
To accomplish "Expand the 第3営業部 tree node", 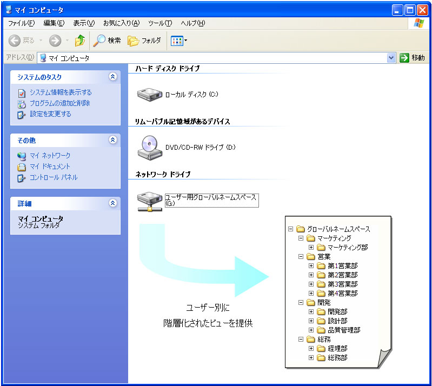I will click(311, 284).
